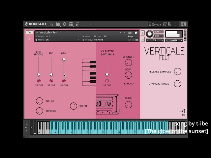
Task: Toggle the minimized view icon
Action: (x=77, y=24)
